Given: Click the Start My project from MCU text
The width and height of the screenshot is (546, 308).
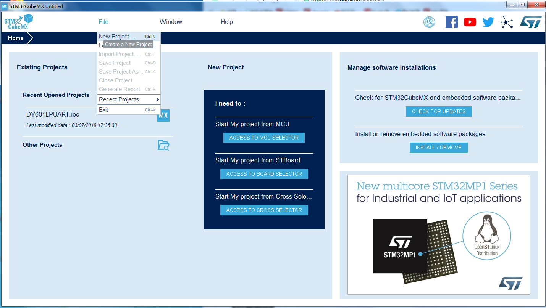Looking at the screenshot, I should [252, 124].
